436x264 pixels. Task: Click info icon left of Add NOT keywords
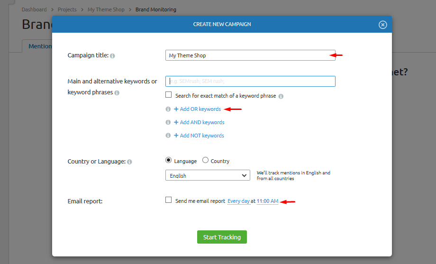pos(168,136)
